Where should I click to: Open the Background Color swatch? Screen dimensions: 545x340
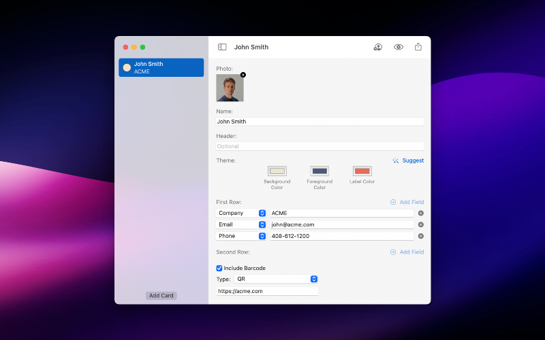click(x=277, y=171)
